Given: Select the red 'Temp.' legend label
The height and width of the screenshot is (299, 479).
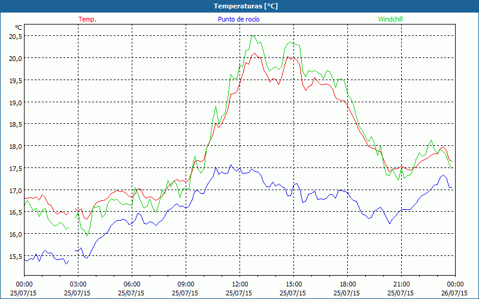Looking at the screenshot, I should tap(87, 19).
